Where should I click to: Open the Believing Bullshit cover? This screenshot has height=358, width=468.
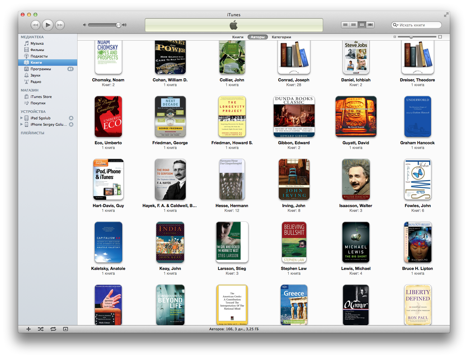tap(294, 242)
